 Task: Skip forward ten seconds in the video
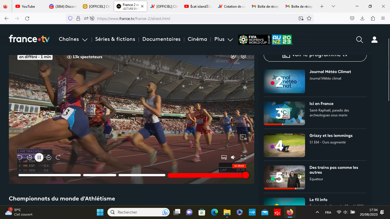click(49, 157)
